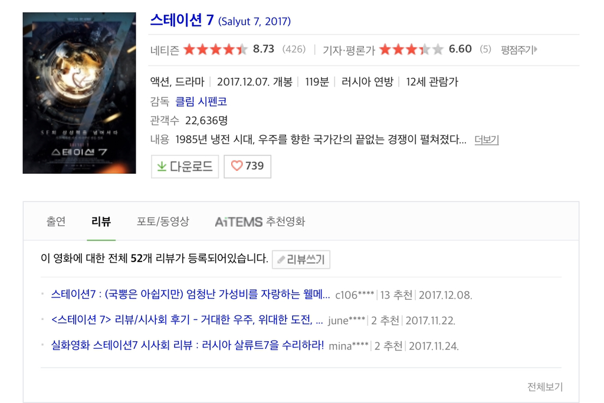604x403 pixels.
Task: Click the audience count 22,636명
Action: (206, 120)
